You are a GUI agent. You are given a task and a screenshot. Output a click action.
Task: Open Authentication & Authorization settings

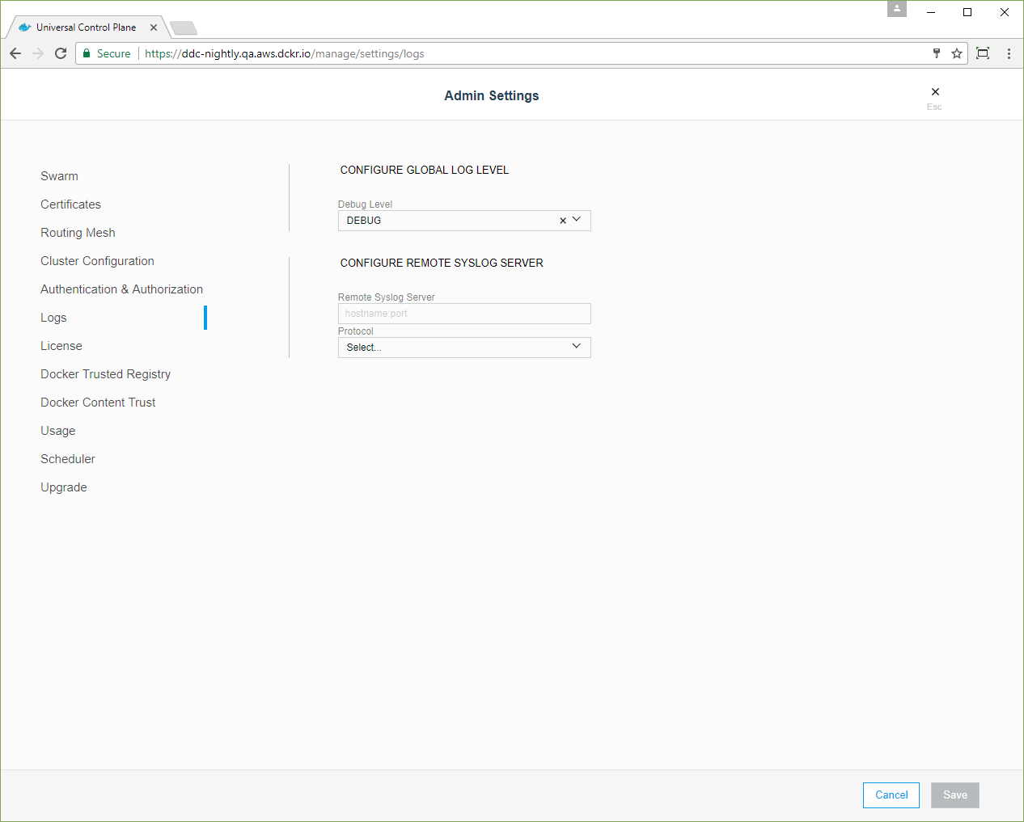(121, 289)
